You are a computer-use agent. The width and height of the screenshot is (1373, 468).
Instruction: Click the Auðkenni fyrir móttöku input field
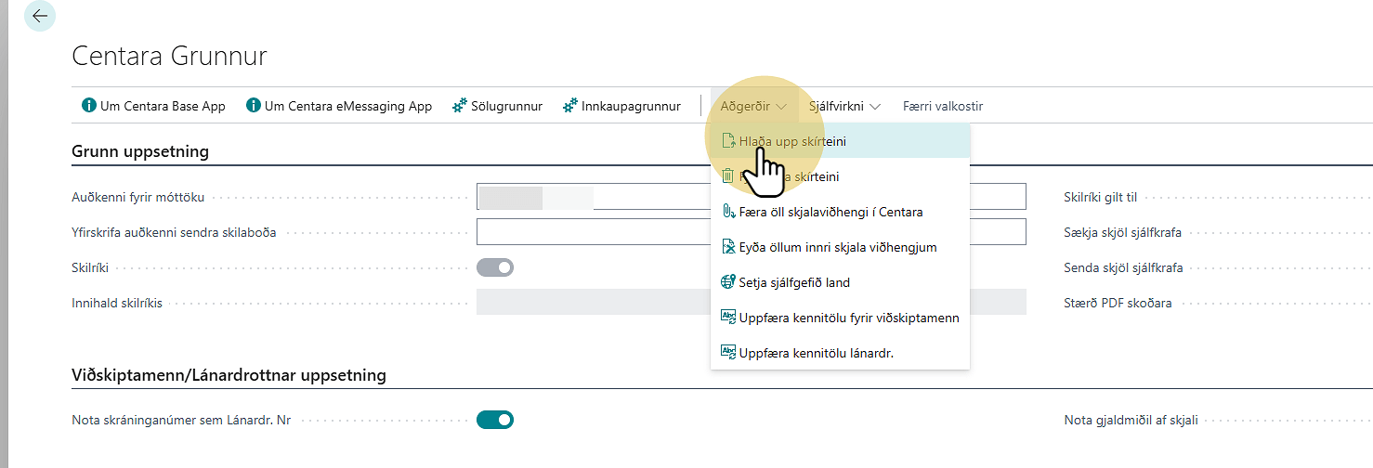click(751, 197)
